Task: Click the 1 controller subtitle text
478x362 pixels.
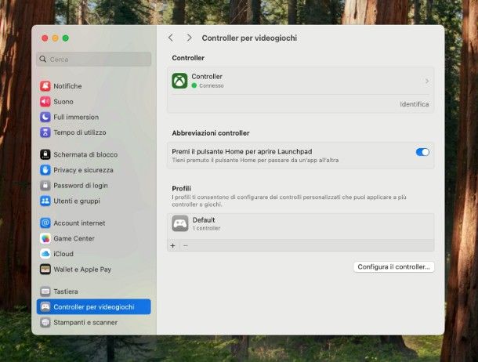Action: point(206,228)
